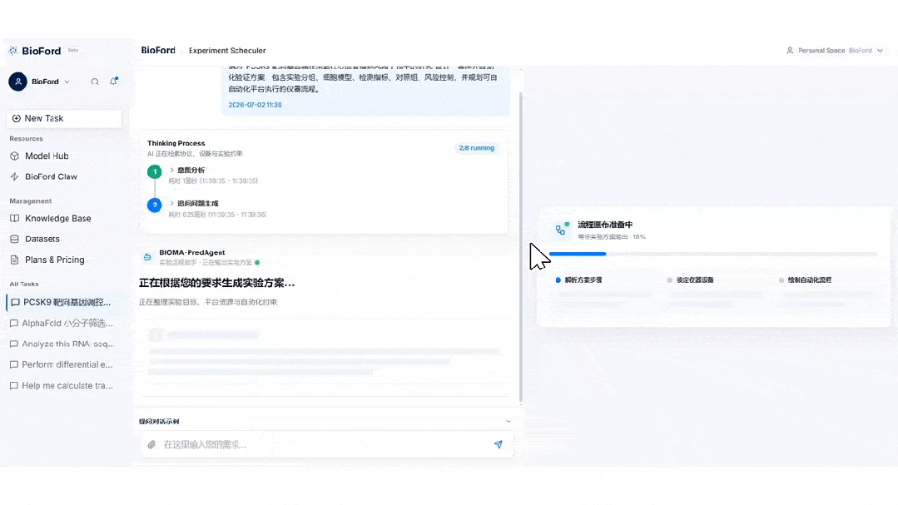Select the 解析方案步骤 stage
The height and width of the screenshot is (505, 898).
point(579,280)
